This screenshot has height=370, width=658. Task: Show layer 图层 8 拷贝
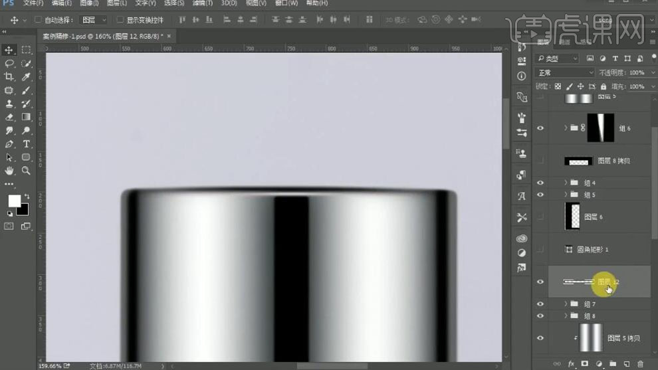click(x=540, y=161)
